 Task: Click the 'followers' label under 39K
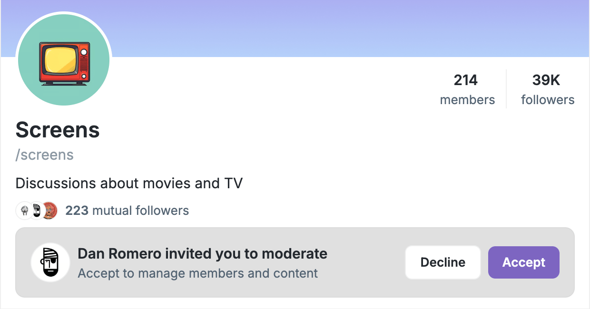click(548, 100)
